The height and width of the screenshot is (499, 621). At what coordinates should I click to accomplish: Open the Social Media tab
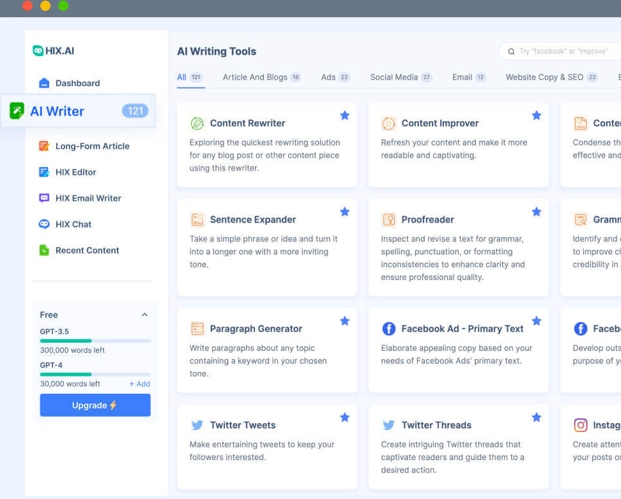pos(401,77)
